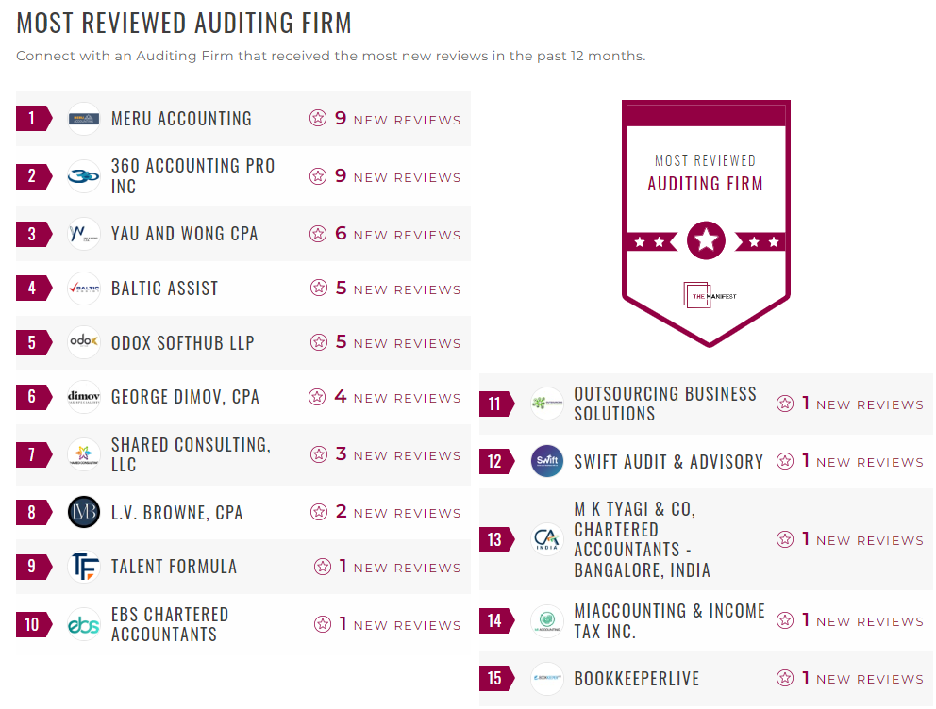
Task: Click the EBS Chartered Accountants logo
Action: click(84, 624)
